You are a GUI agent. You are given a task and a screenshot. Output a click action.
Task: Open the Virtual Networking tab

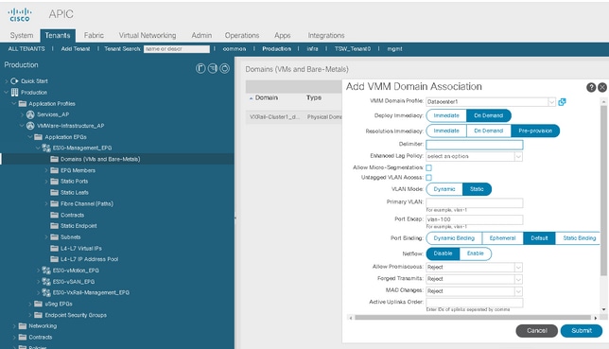coord(148,35)
